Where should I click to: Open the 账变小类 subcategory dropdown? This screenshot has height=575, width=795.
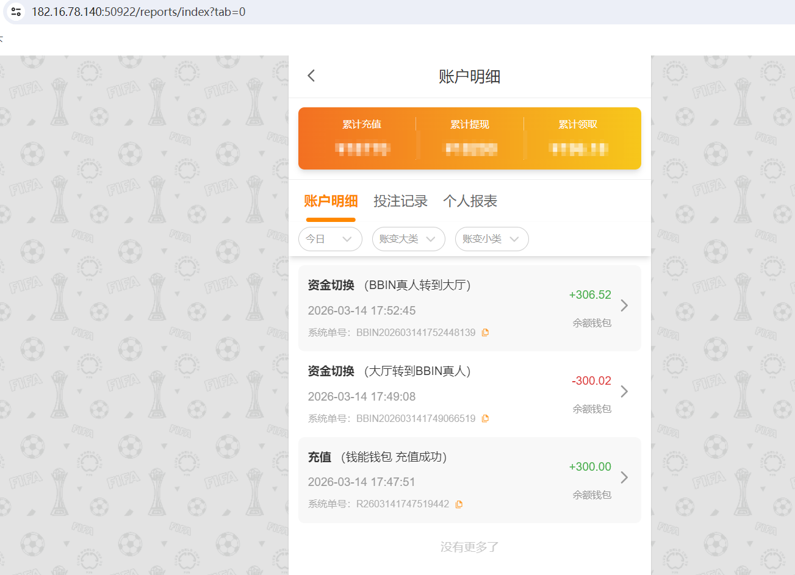point(492,239)
